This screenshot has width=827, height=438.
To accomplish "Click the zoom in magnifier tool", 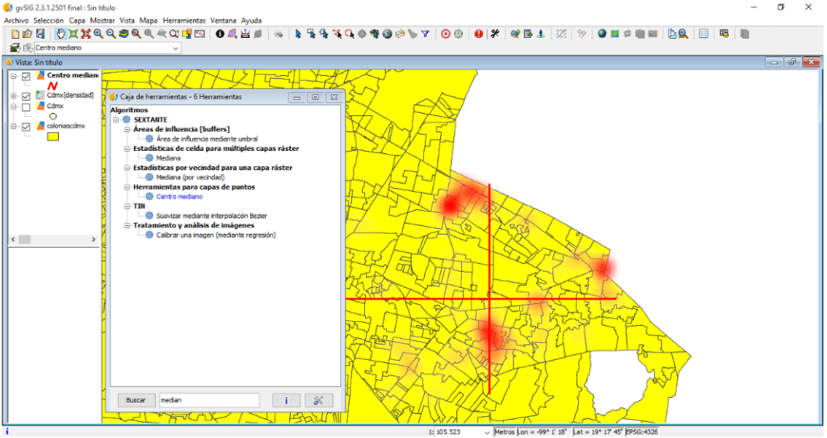I will (98, 34).
